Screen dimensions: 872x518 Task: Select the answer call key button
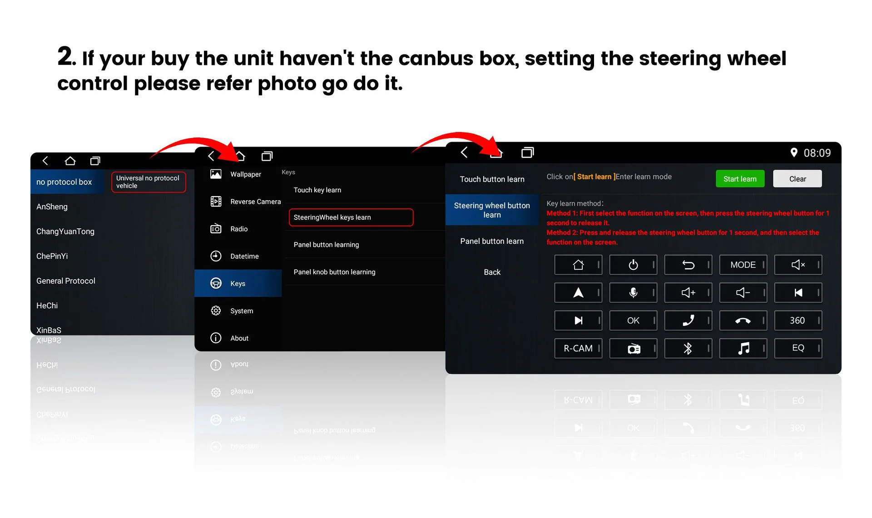[x=688, y=321]
